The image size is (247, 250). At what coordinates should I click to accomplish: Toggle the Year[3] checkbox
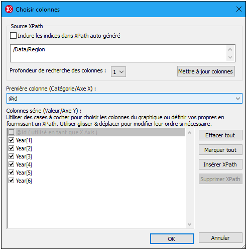pyautogui.click(x=12, y=156)
